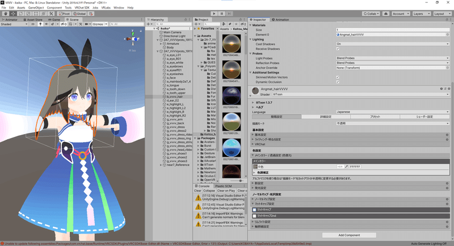Click search by label icon in Project
The width and height of the screenshot is (454, 246).
tap(230, 24)
